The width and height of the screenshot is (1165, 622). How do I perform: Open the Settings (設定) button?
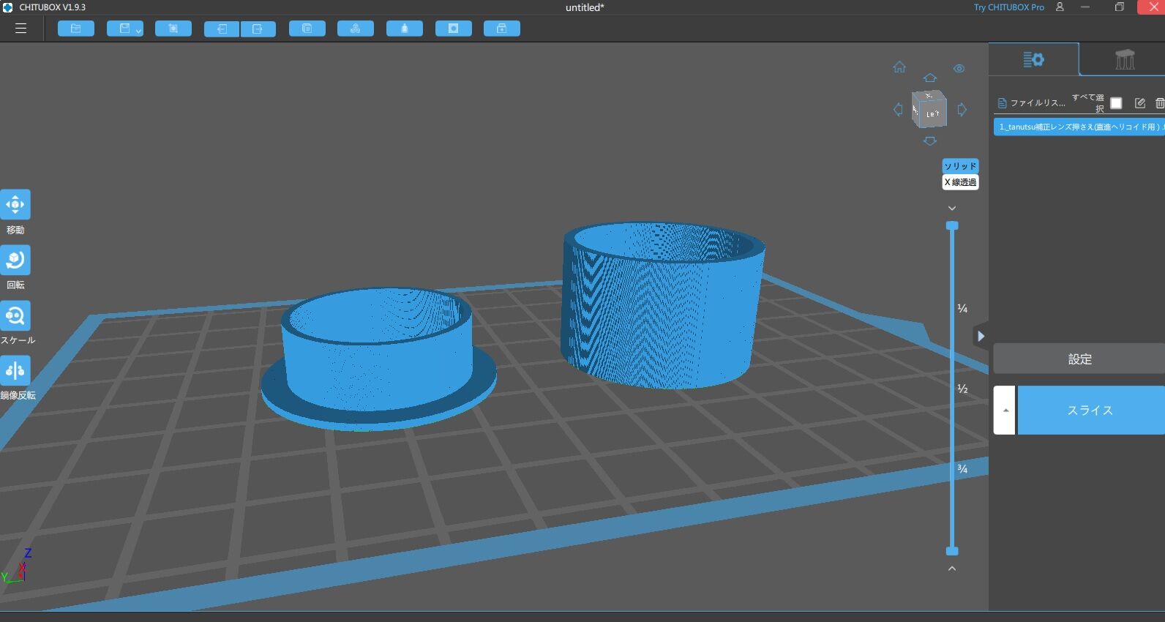tap(1079, 359)
